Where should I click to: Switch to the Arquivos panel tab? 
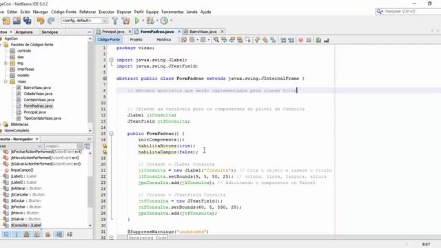pyautogui.click(x=24, y=32)
